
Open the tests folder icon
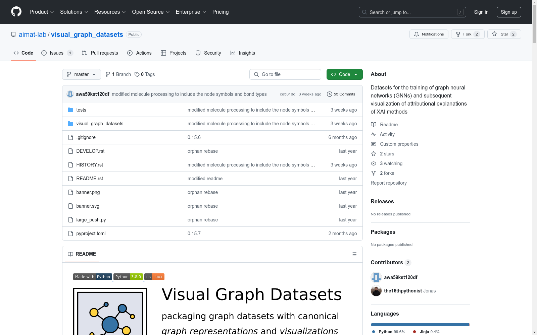click(70, 110)
